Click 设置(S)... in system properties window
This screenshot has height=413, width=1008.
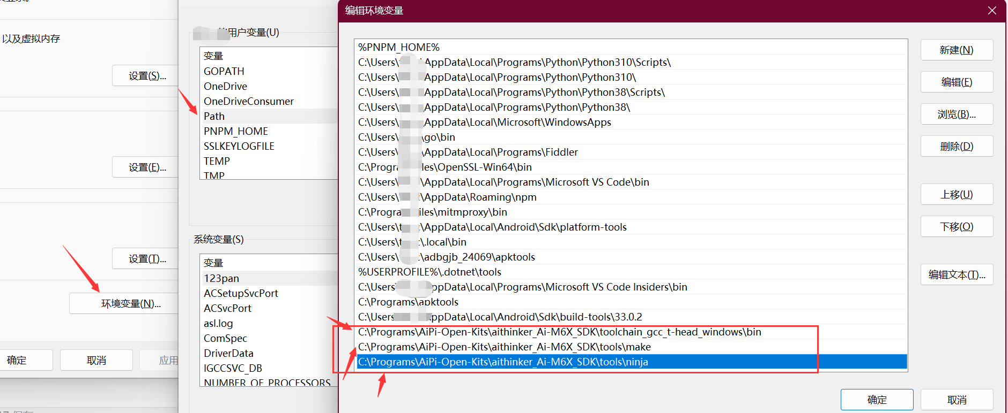coord(146,75)
